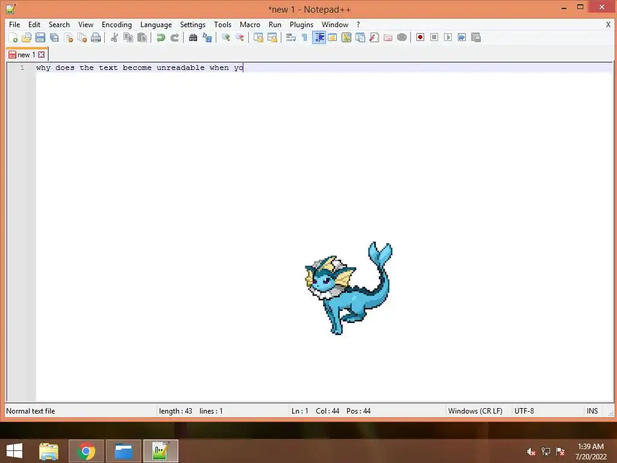The image size is (617, 463).
Task: Click the Close All toolbar icon
Action: click(x=82, y=37)
